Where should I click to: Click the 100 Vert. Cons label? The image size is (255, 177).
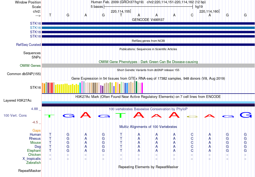pos(15,115)
